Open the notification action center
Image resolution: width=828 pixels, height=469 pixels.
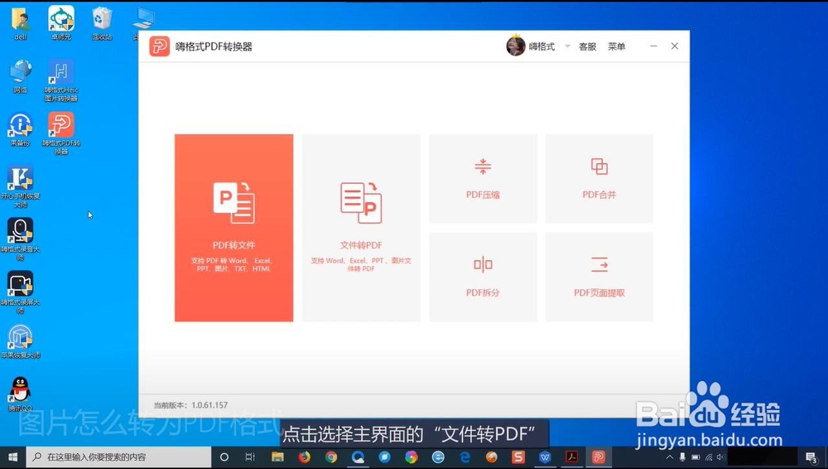click(x=811, y=457)
